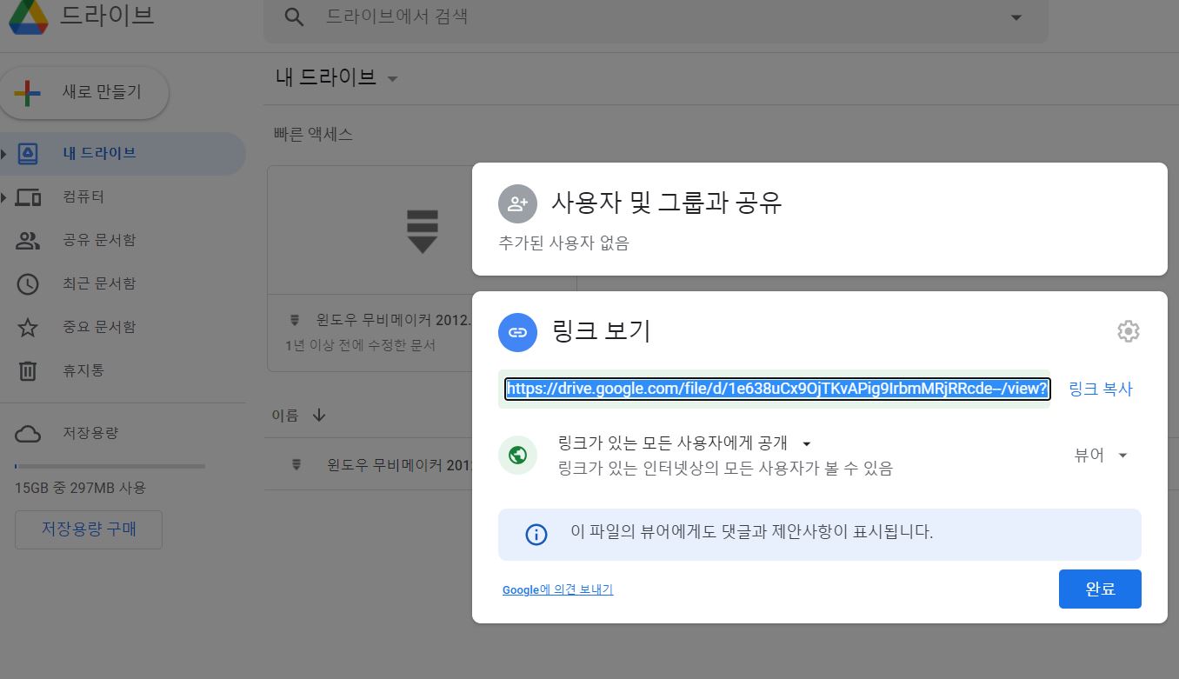This screenshot has width=1179, height=679.
Task: Click the info icon in the notice banner
Action: click(x=536, y=535)
